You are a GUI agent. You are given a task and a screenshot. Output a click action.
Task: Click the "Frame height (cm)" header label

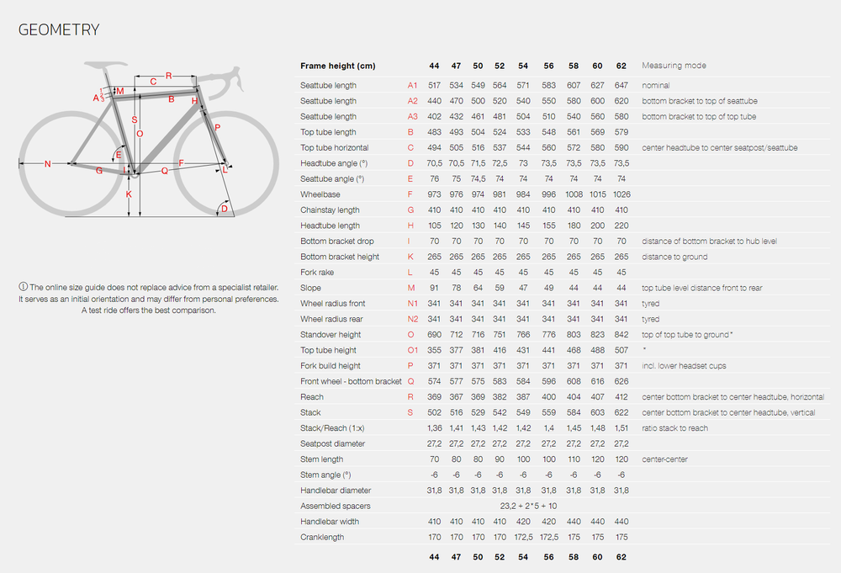click(337, 66)
